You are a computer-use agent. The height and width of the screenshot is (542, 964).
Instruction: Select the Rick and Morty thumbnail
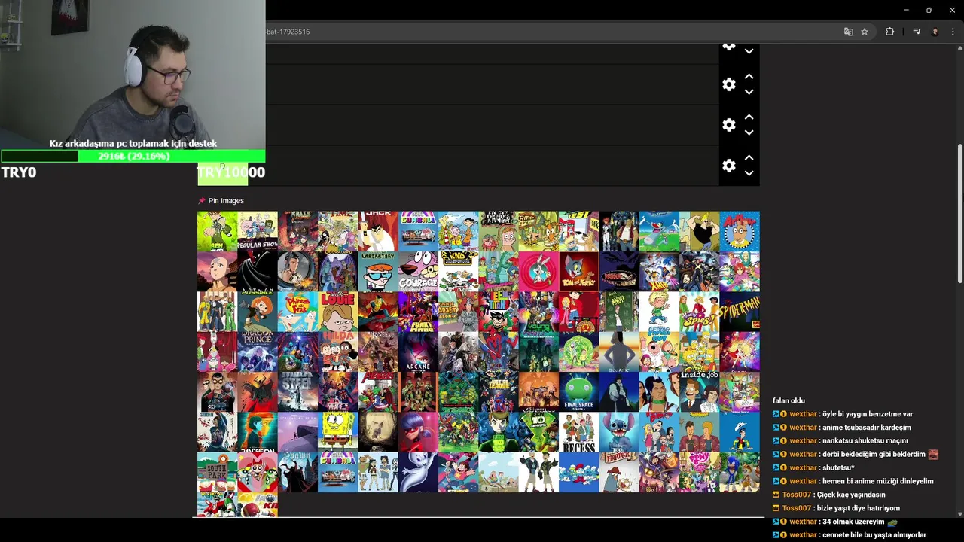[579, 352]
